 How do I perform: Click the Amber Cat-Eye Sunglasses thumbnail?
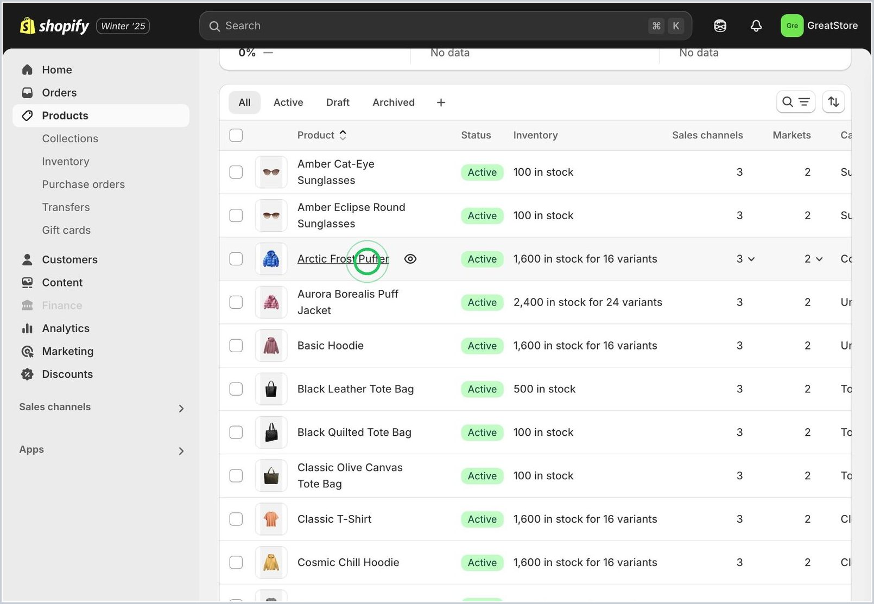[271, 172]
